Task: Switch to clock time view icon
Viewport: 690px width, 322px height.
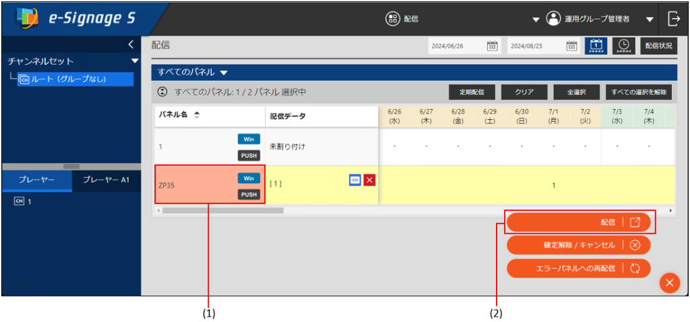Action: 623,45
